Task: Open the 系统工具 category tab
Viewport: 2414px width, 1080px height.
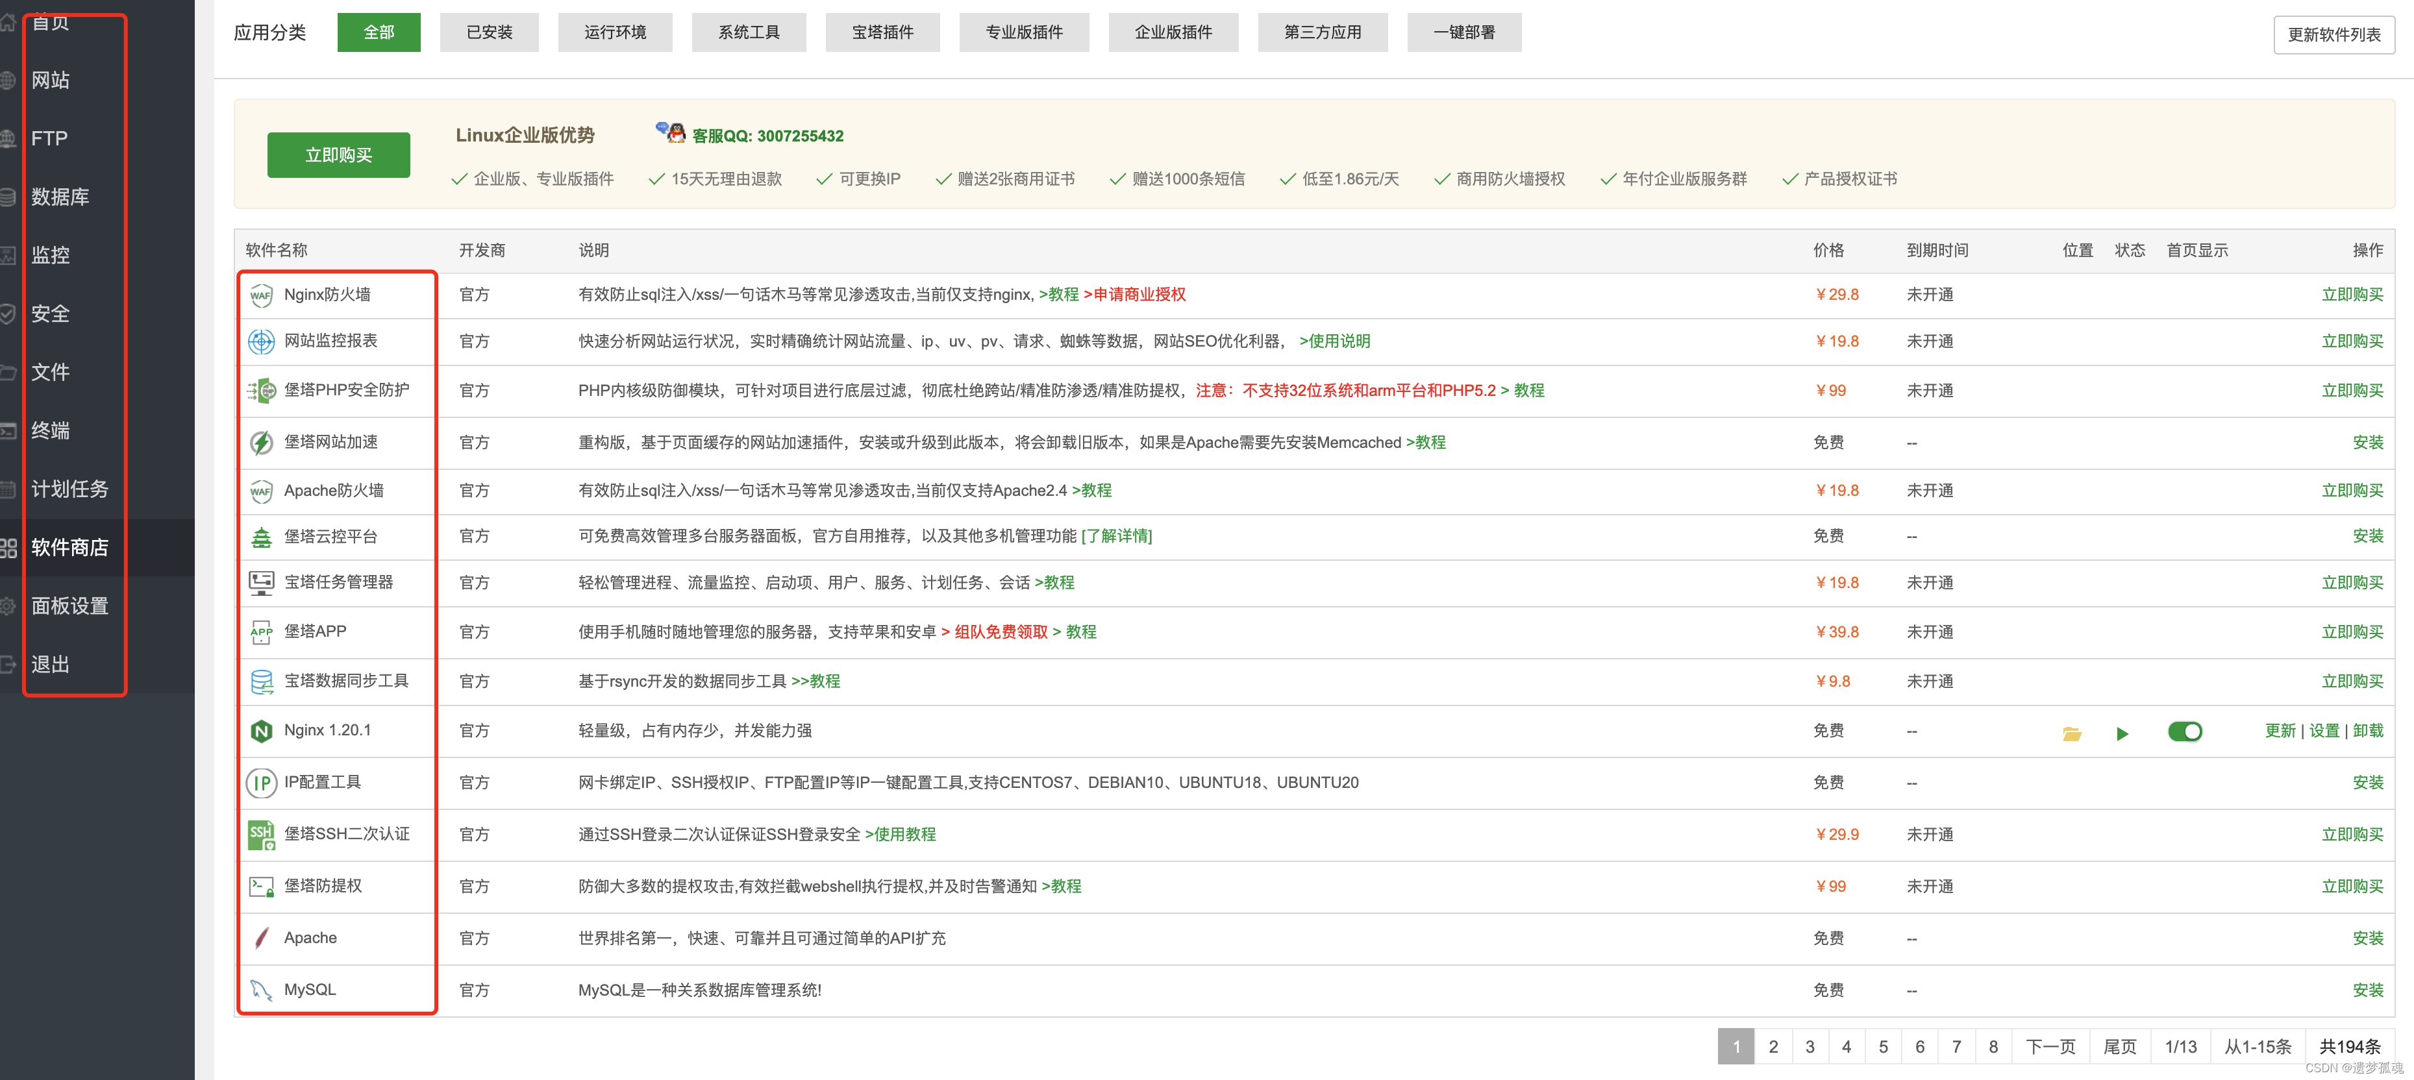Action: pos(749,33)
